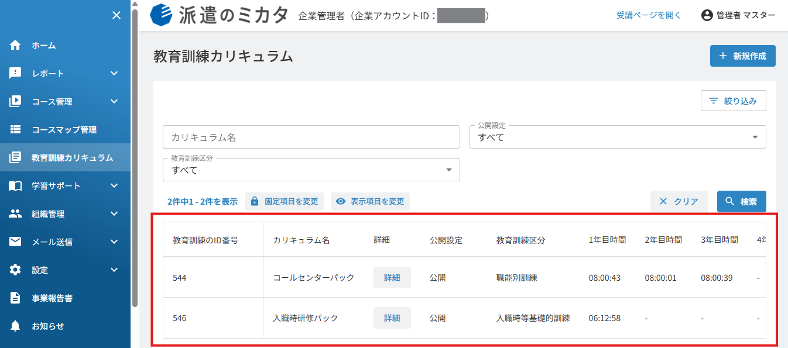This screenshot has height=348, width=788.
Task: Click the plus icon on 新規作成
Action: click(722, 56)
